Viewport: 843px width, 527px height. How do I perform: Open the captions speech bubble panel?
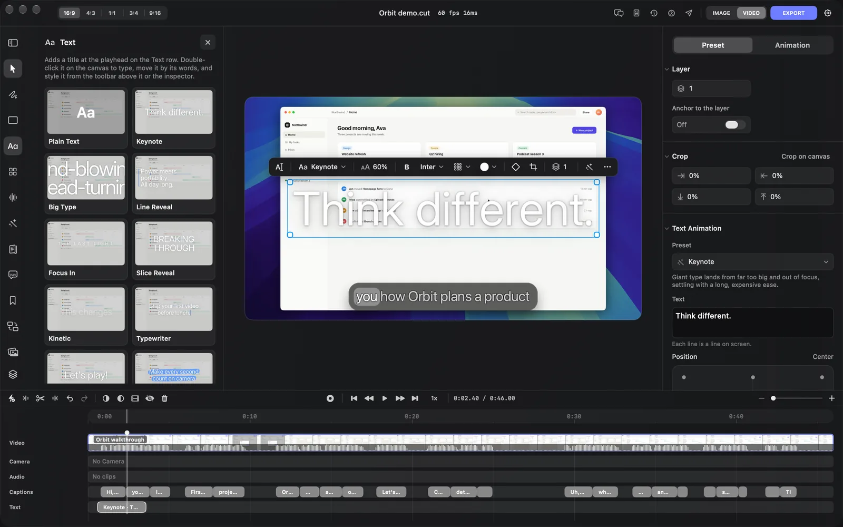pos(13,275)
